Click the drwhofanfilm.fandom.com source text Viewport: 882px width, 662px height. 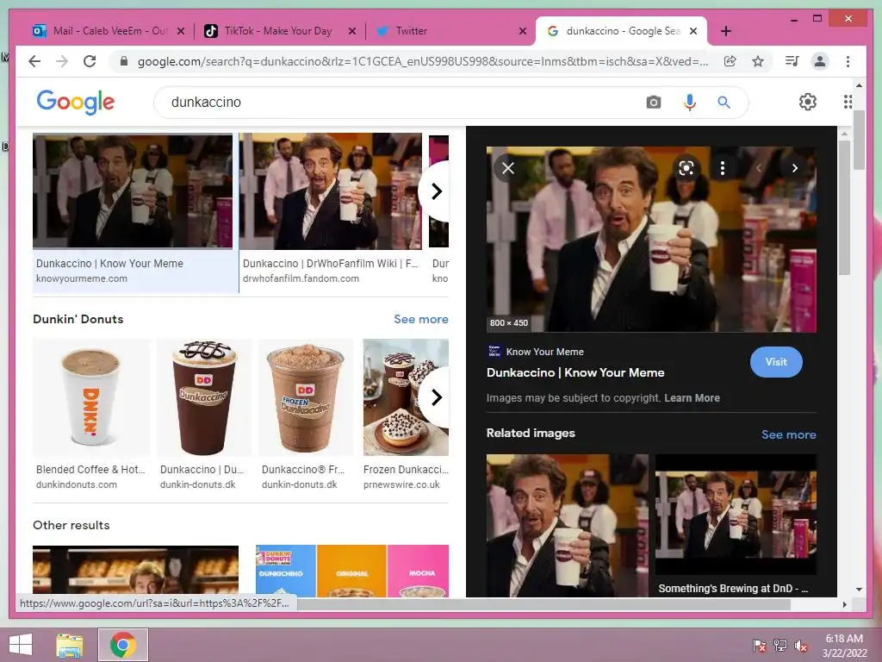[301, 278]
